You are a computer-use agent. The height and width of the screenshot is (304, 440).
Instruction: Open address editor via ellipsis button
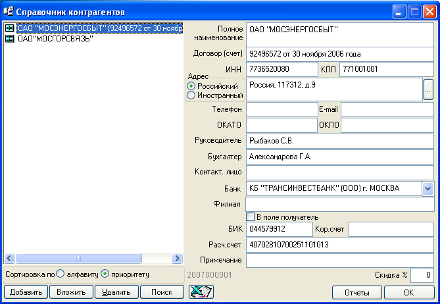[428, 89]
